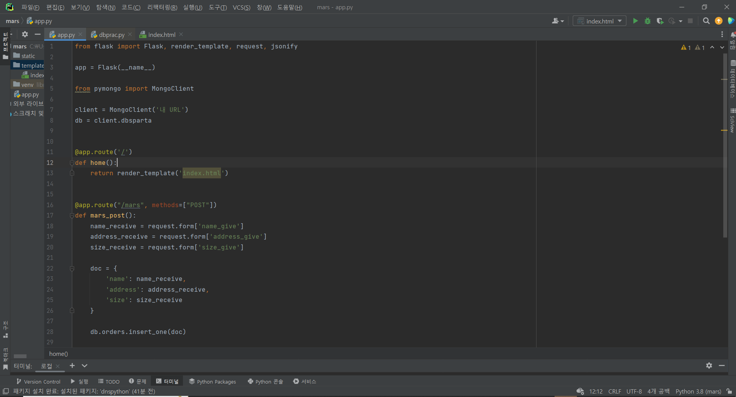
Task: Change the CRLF line separator
Action: [x=615, y=391]
